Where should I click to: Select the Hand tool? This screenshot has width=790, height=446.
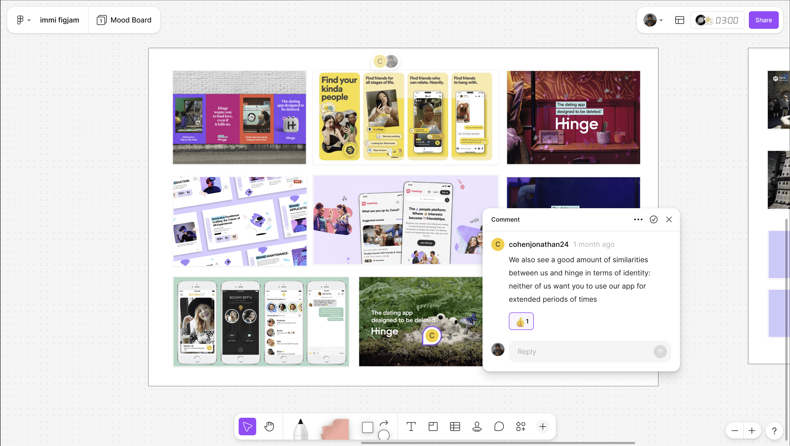coord(269,426)
